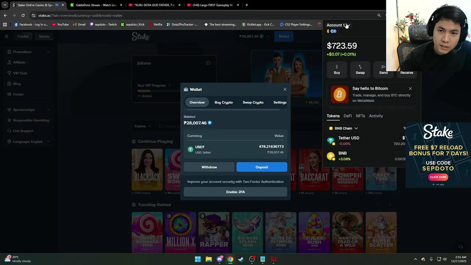This screenshot has height=265, width=471.
Task: Select the NFTs tab in MetaMask
Action: 360,116
